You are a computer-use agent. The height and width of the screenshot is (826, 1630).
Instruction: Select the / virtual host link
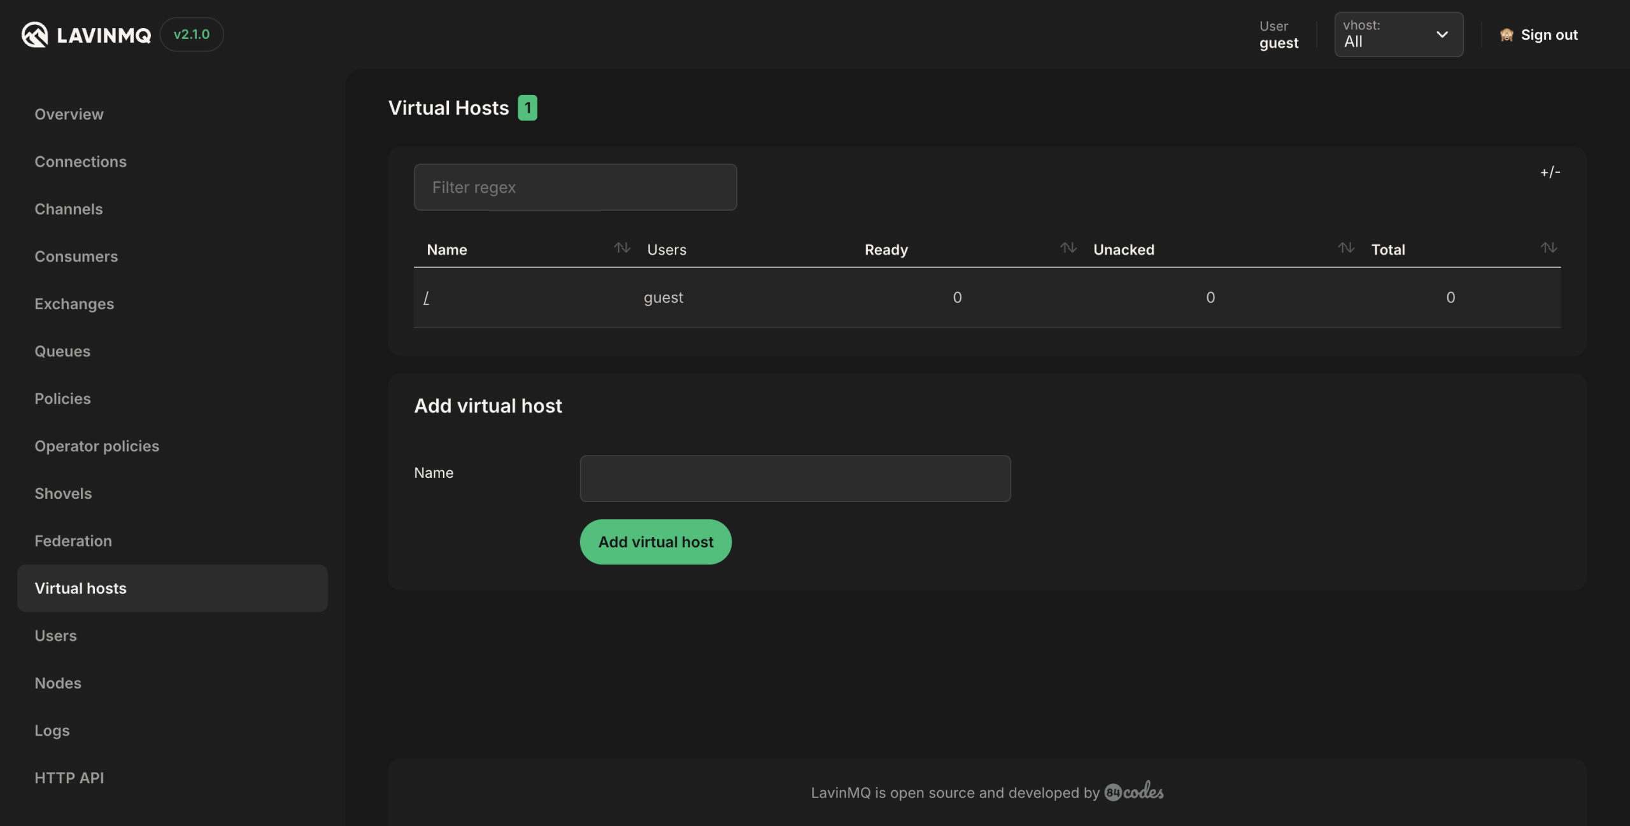click(427, 297)
